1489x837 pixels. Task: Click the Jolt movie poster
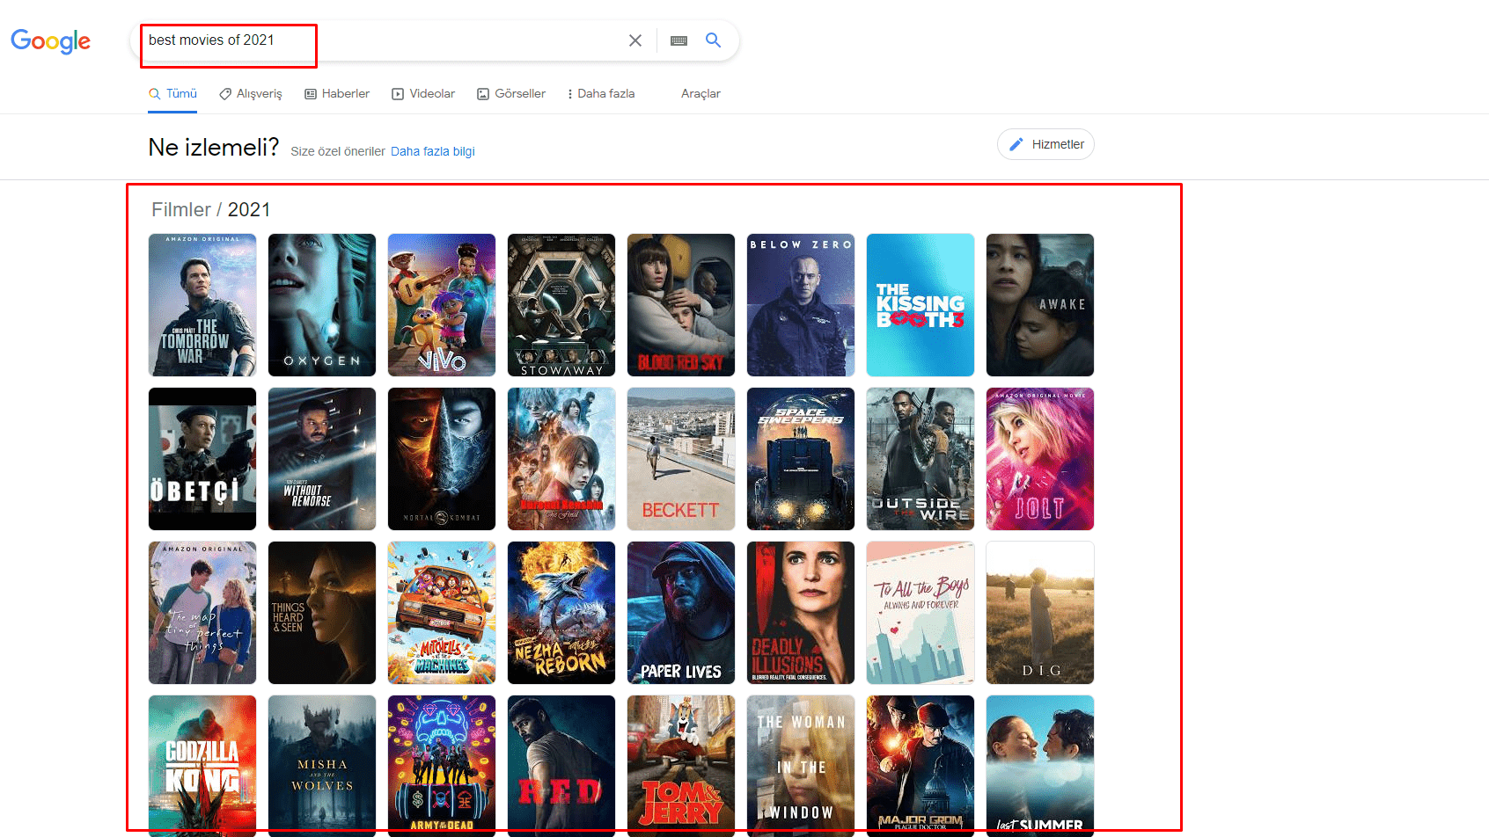[1040, 459]
